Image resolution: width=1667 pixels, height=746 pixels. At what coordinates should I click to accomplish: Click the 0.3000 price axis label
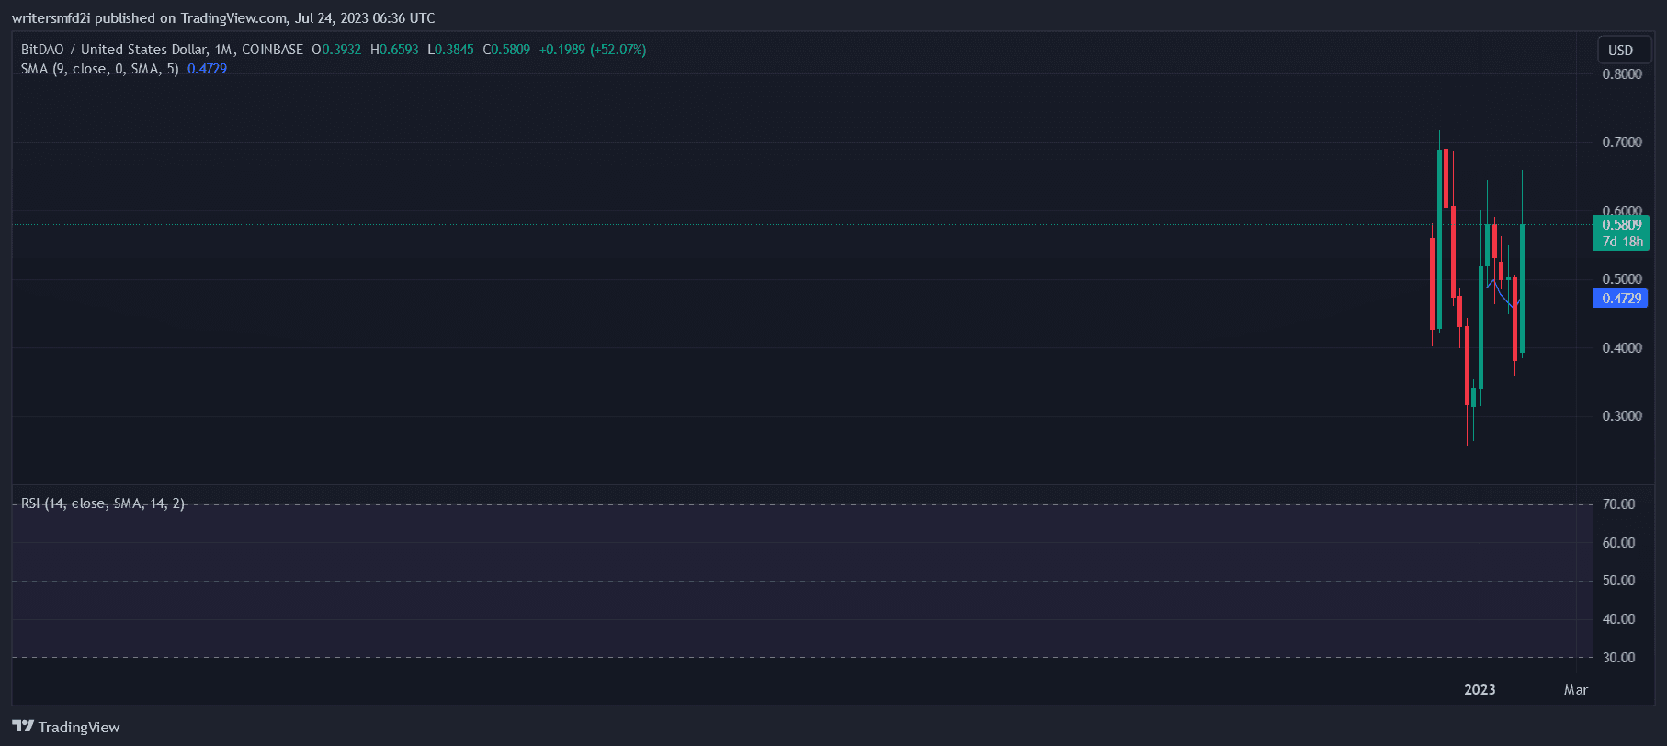pos(1621,416)
